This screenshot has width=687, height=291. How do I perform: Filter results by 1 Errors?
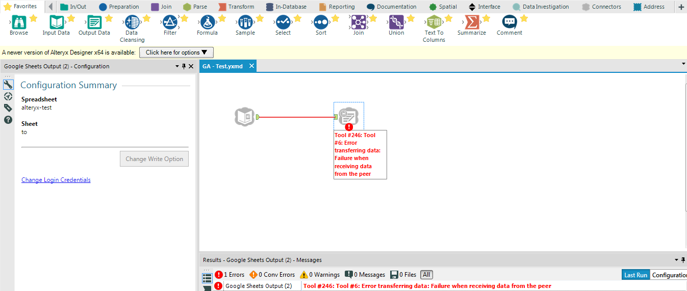[230, 275]
